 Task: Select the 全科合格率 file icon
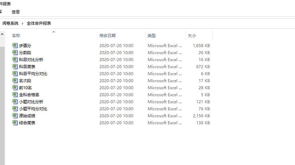[15, 94]
